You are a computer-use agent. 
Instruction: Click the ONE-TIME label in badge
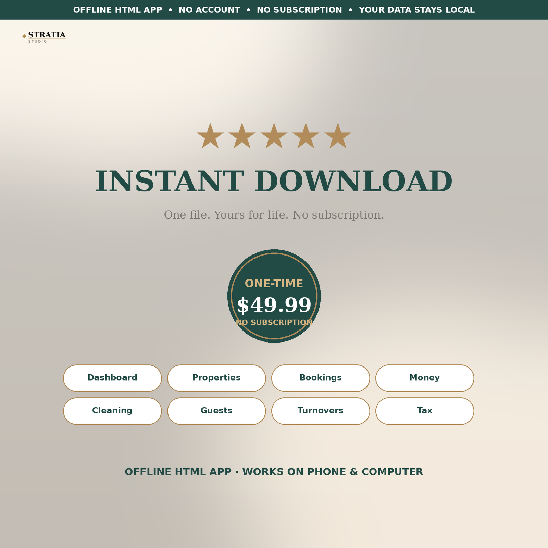point(274,284)
